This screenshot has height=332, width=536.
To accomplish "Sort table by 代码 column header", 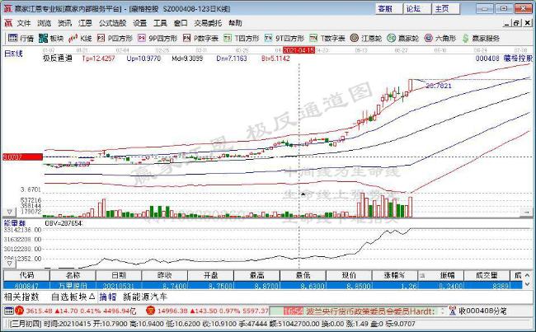I will click(26, 275).
